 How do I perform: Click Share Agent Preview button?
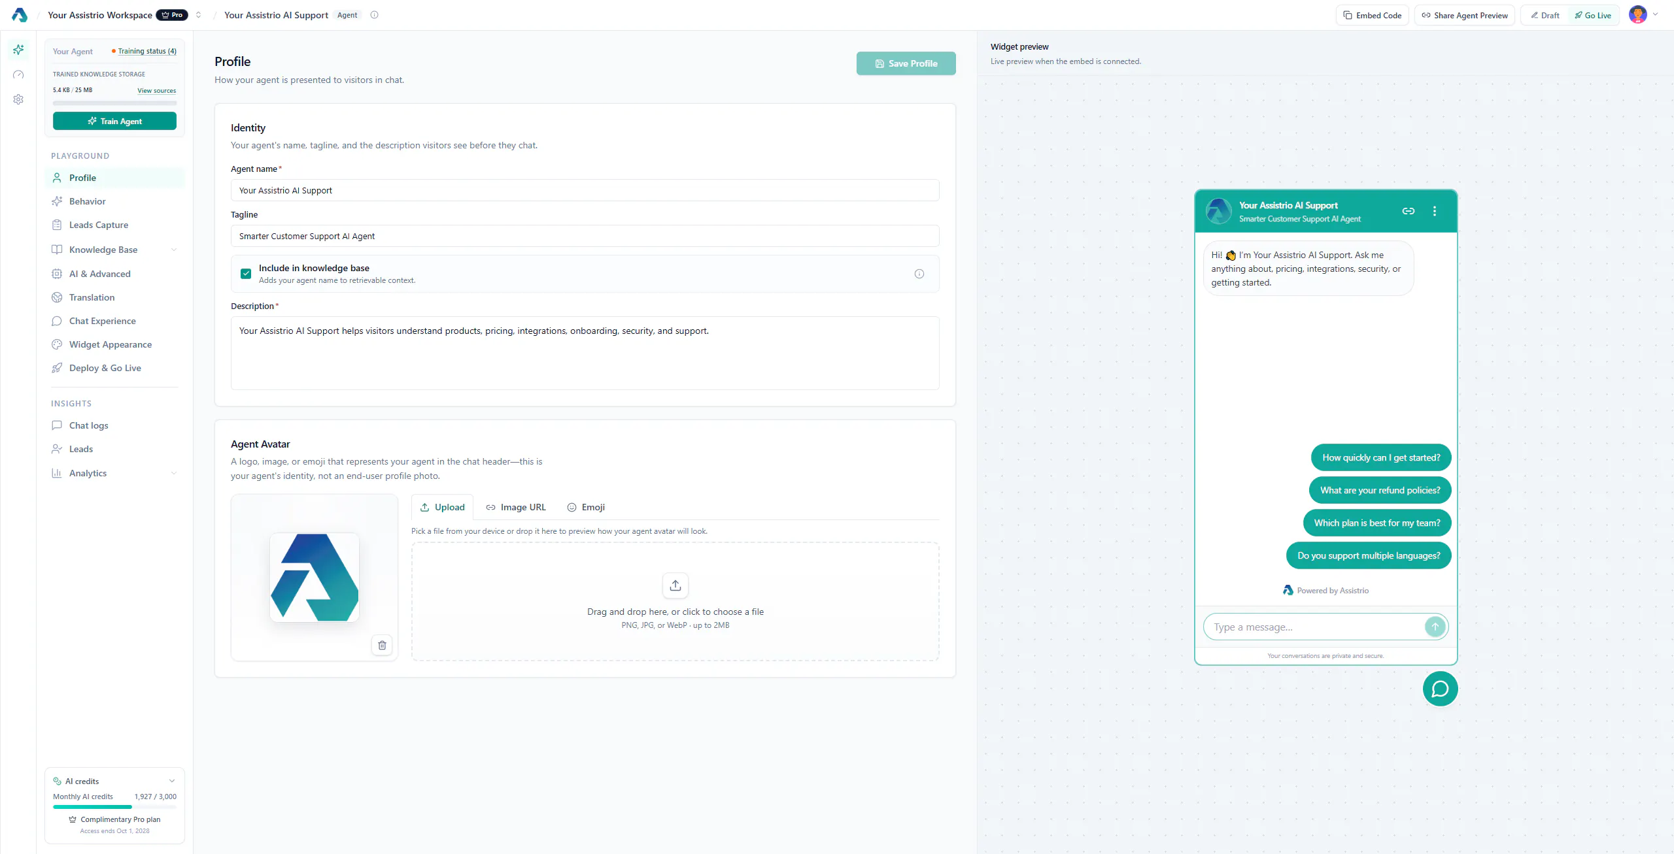coord(1464,15)
